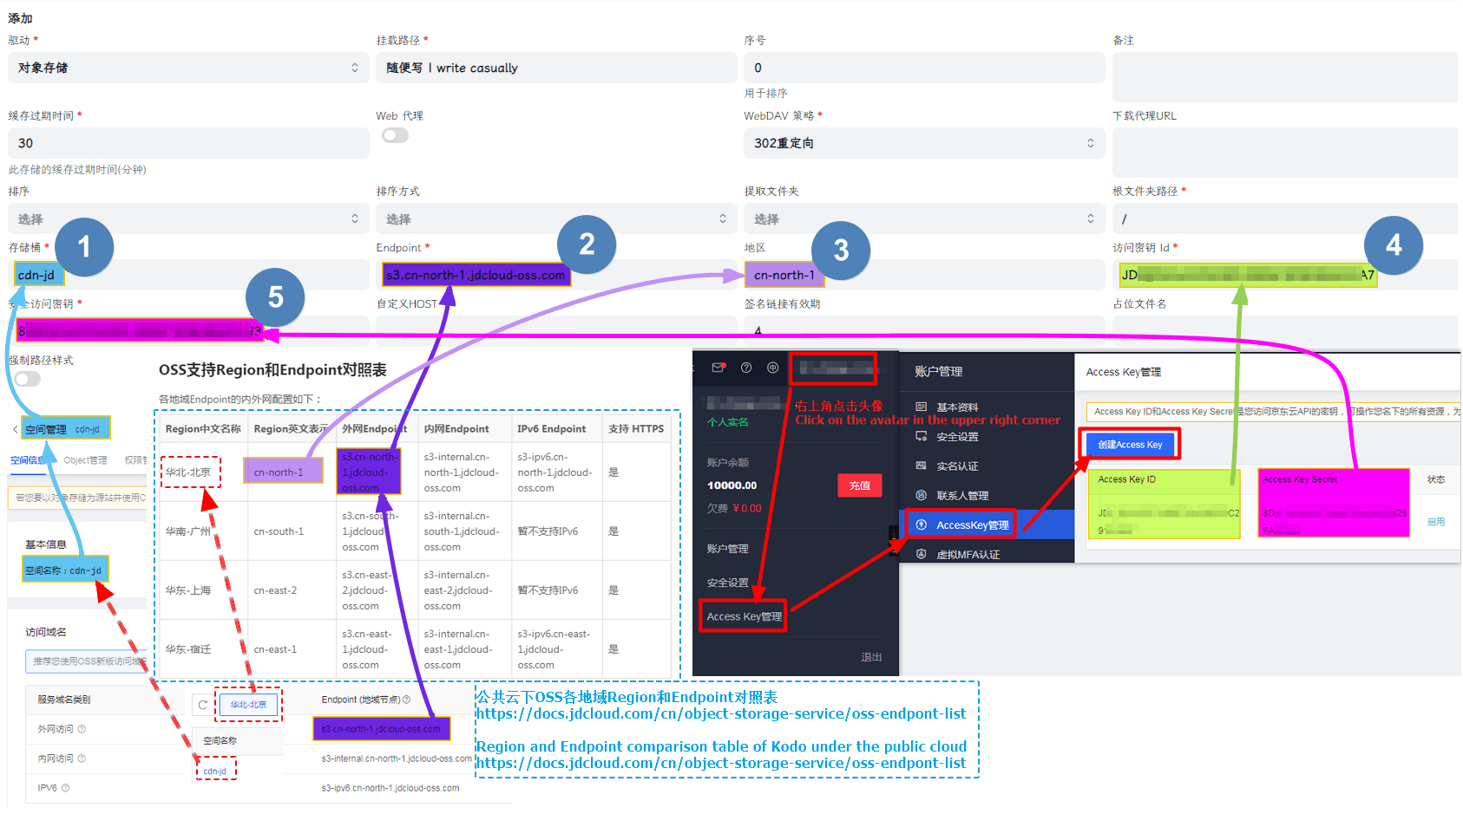This screenshot has width=1463, height=814.
Task: Click the help icon next to 内网访问
Action: click(x=82, y=759)
